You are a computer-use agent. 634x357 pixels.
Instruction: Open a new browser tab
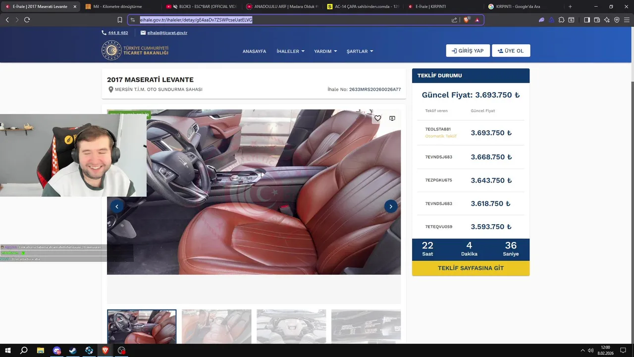(570, 6)
